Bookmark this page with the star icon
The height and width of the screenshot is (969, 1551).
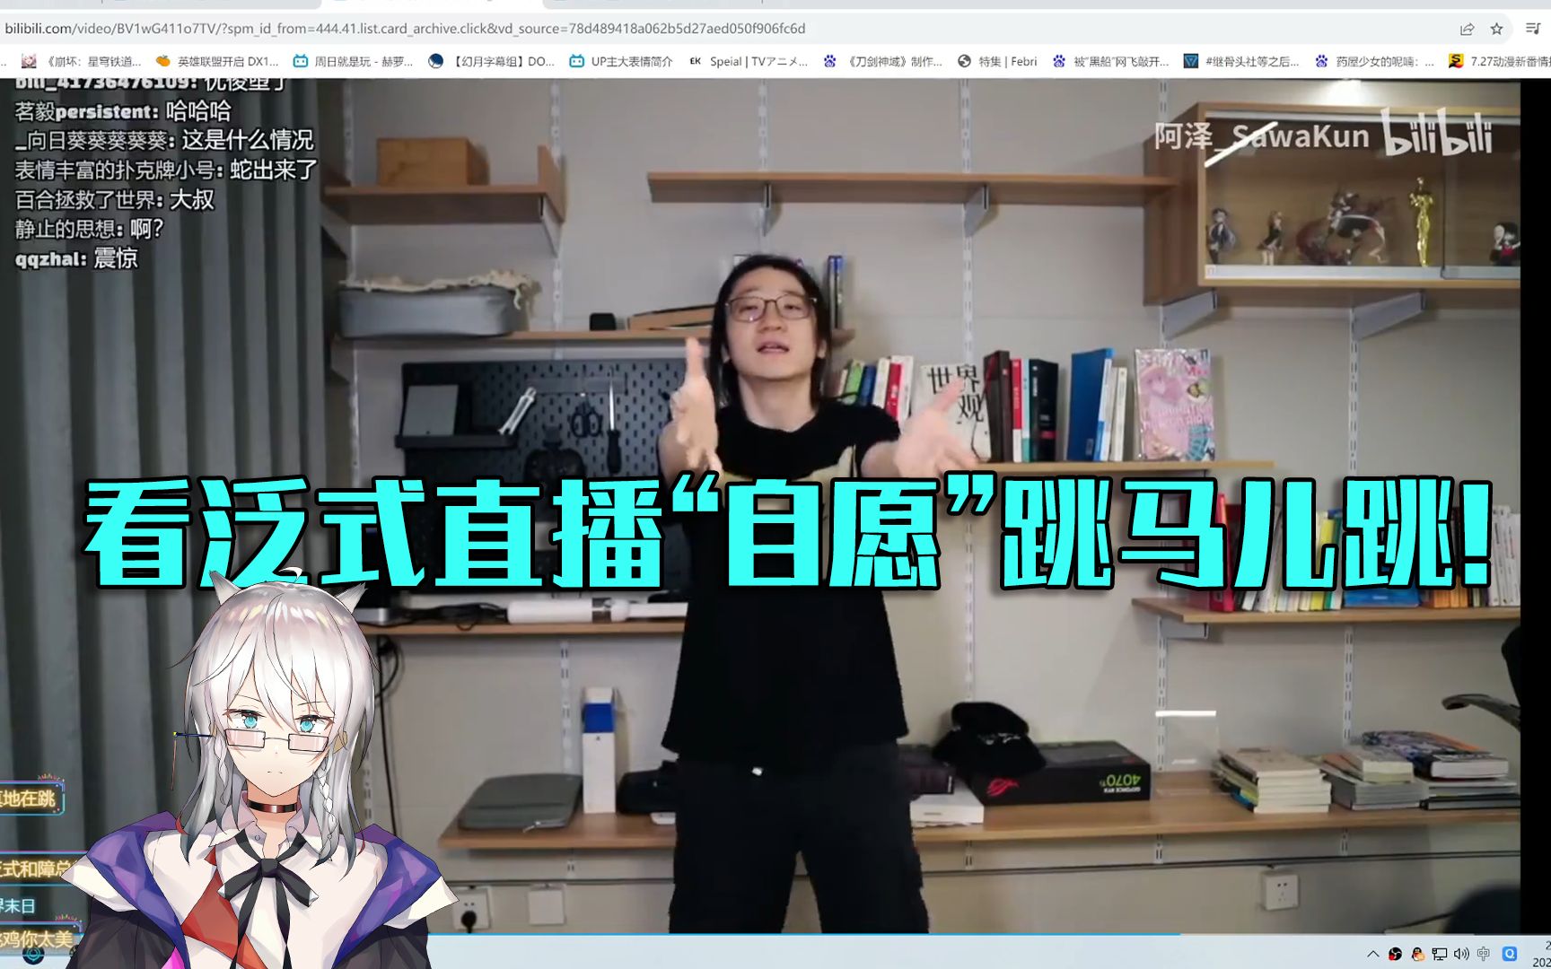point(1496,29)
